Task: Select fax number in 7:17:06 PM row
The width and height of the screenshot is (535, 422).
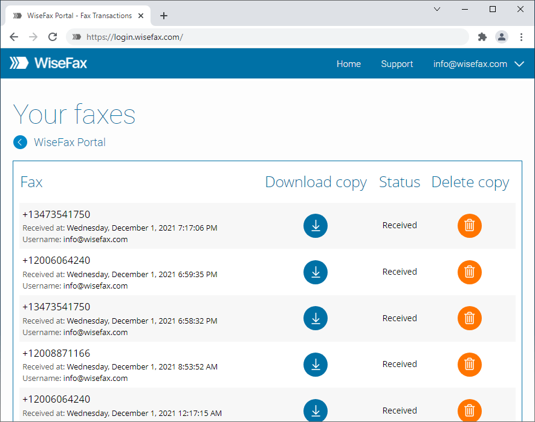Action: click(x=56, y=214)
